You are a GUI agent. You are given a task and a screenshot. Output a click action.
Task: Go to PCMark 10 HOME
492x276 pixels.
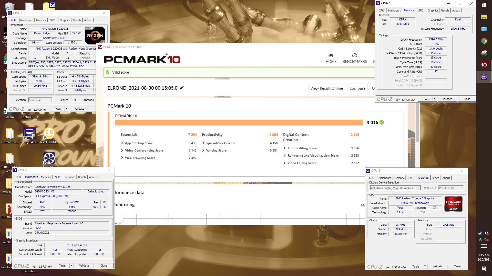click(331, 59)
